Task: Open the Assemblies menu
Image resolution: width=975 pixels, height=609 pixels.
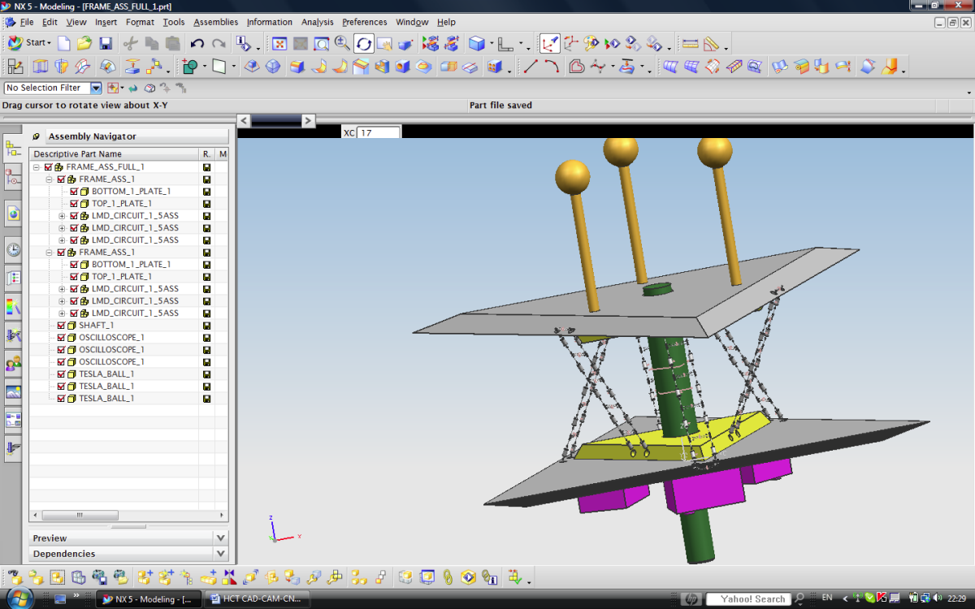Action: point(215,22)
